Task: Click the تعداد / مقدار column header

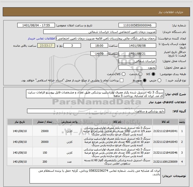Action: pos(45,122)
